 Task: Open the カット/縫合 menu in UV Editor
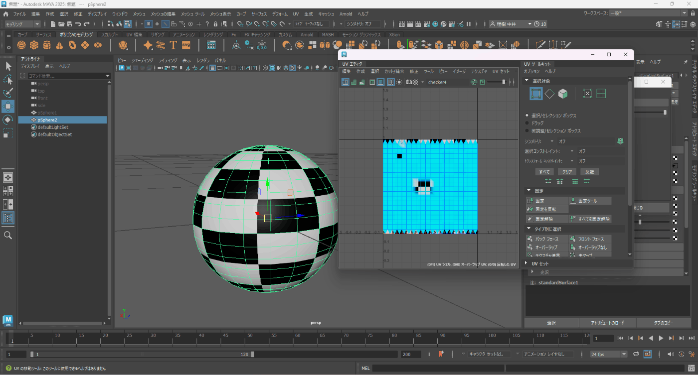point(394,71)
